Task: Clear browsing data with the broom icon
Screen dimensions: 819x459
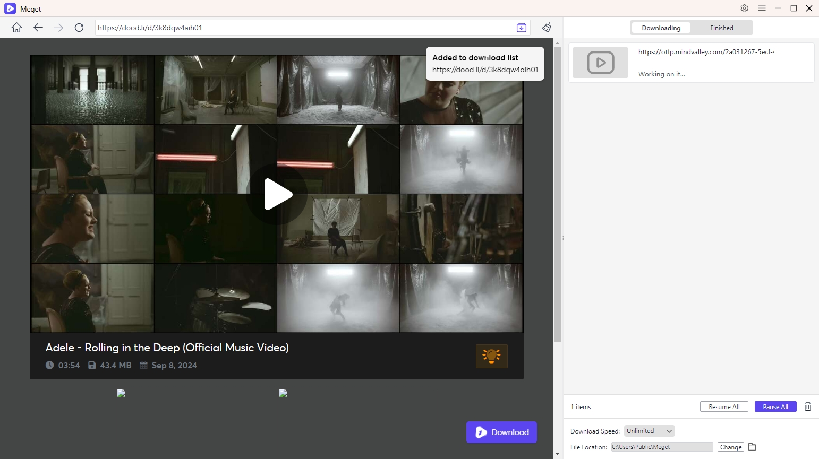Action: [x=547, y=28]
